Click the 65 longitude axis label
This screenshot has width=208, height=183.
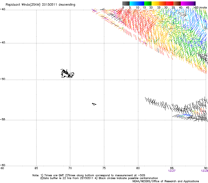[36, 168]
